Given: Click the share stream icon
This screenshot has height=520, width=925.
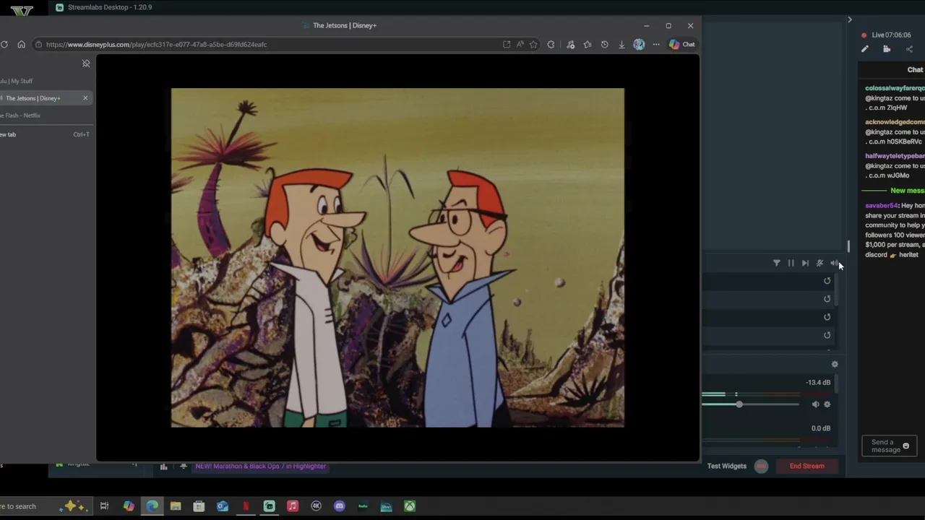Looking at the screenshot, I should coord(909,49).
